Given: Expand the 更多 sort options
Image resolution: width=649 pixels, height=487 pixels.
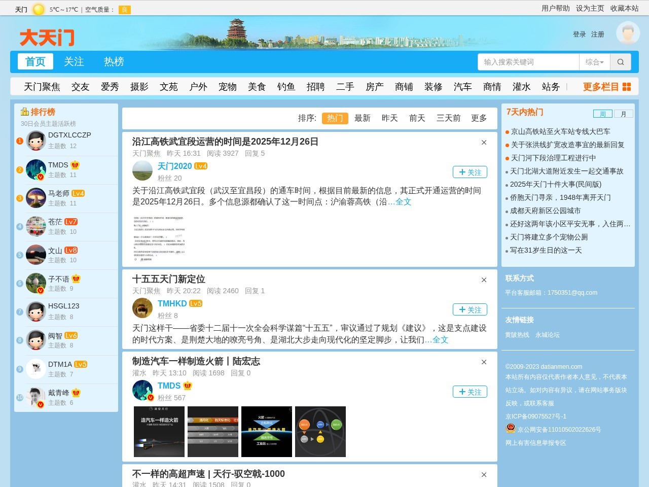Looking at the screenshot, I should pyautogui.click(x=478, y=118).
